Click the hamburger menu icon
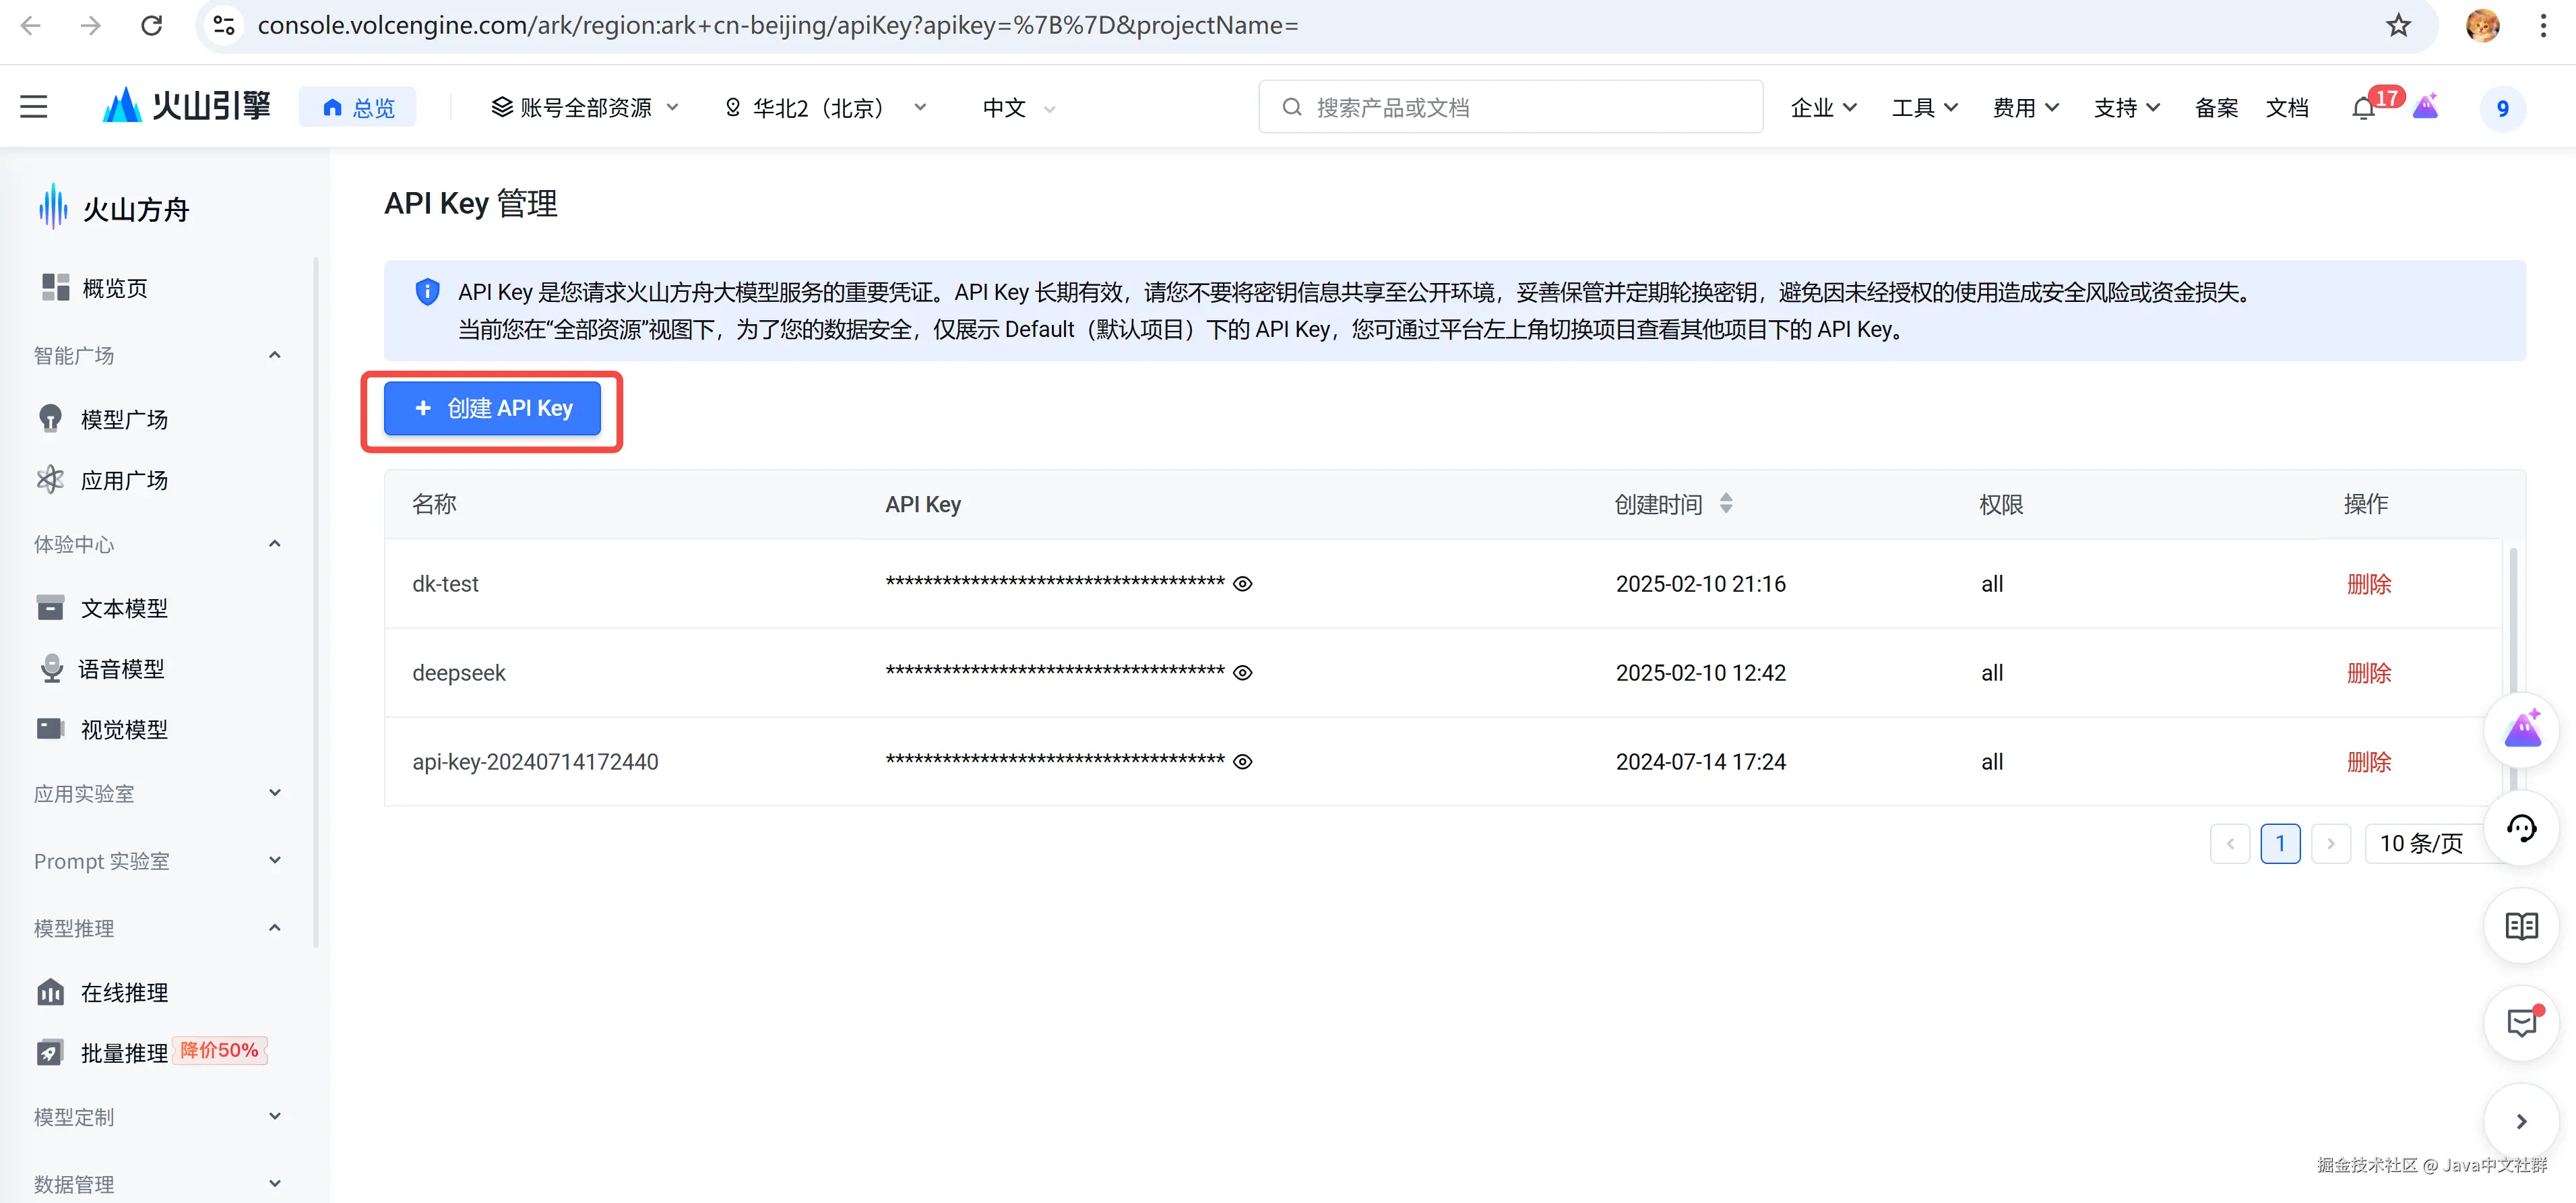Screen dimensions: 2576x1203 coord(34,107)
